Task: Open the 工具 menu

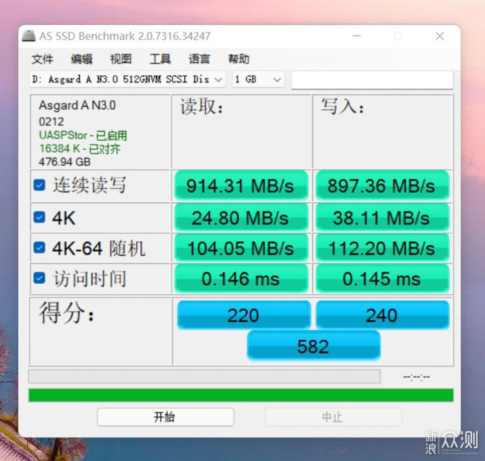Action: (160, 59)
